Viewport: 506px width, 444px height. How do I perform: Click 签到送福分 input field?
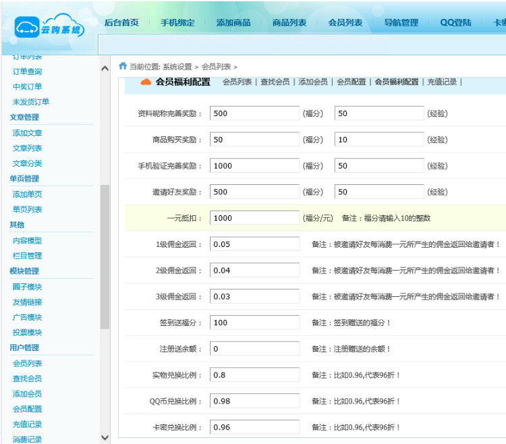(x=254, y=323)
